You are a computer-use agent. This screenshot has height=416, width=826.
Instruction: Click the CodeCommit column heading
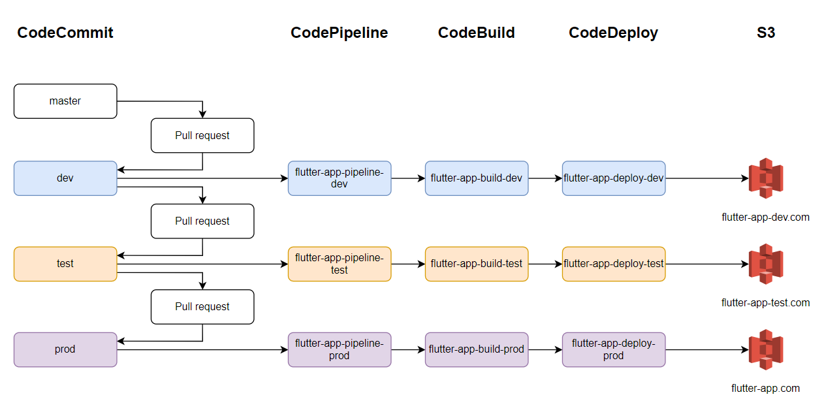click(65, 33)
